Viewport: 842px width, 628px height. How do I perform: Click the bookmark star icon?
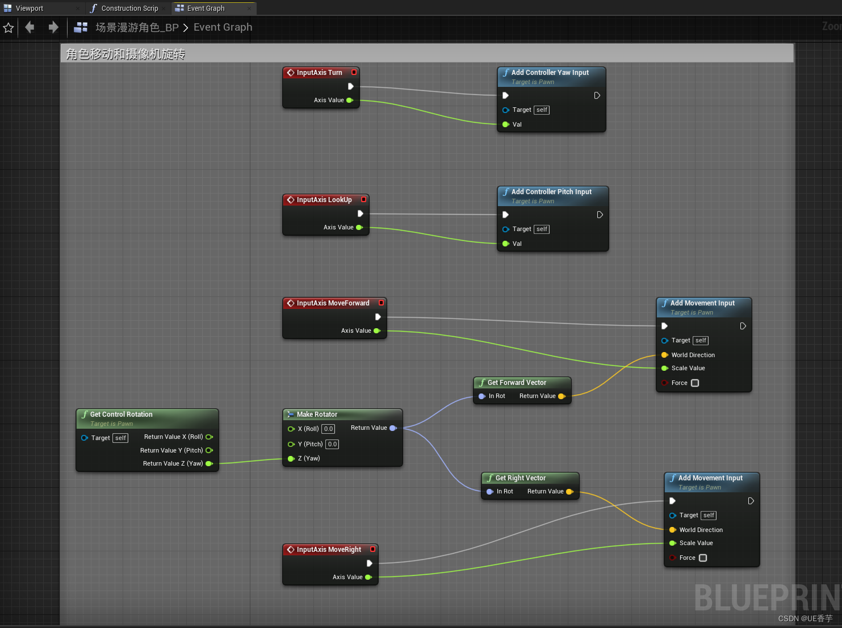[x=9, y=27]
